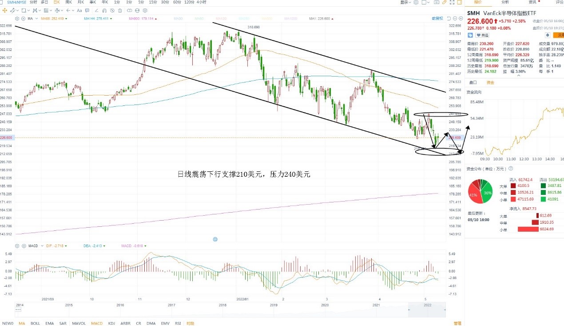The height and width of the screenshot is (326, 564).
Task: Open the 显示 display dropdown
Action: pos(407,2)
